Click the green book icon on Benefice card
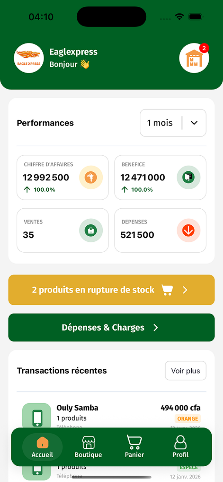The height and width of the screenshot is (482, 223). coord(188,177)
